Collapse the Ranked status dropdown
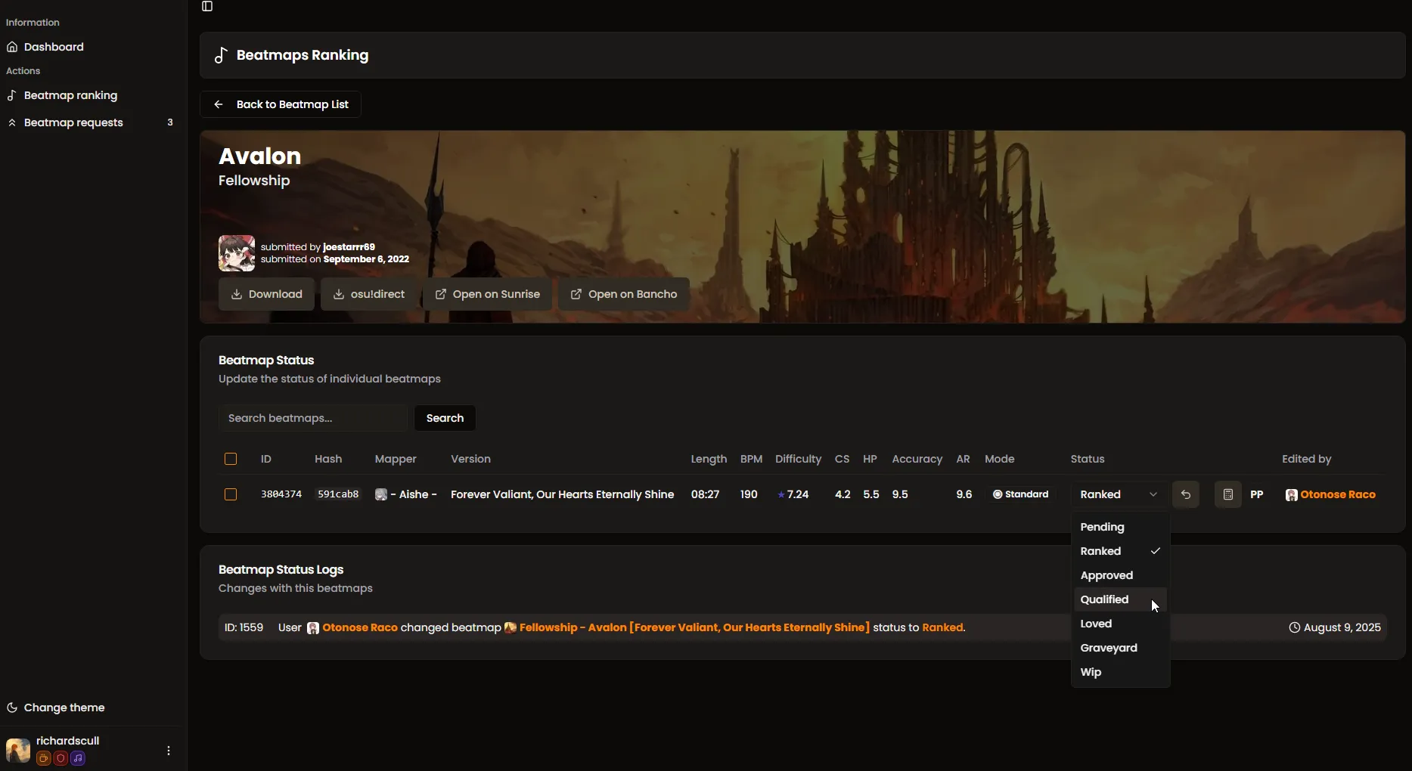Screen dimensions: 1412x771 pyautogui.click(x=1119, y=494)
